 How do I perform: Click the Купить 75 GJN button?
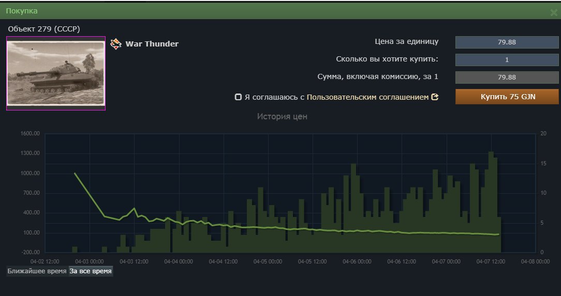pos(507,97)
